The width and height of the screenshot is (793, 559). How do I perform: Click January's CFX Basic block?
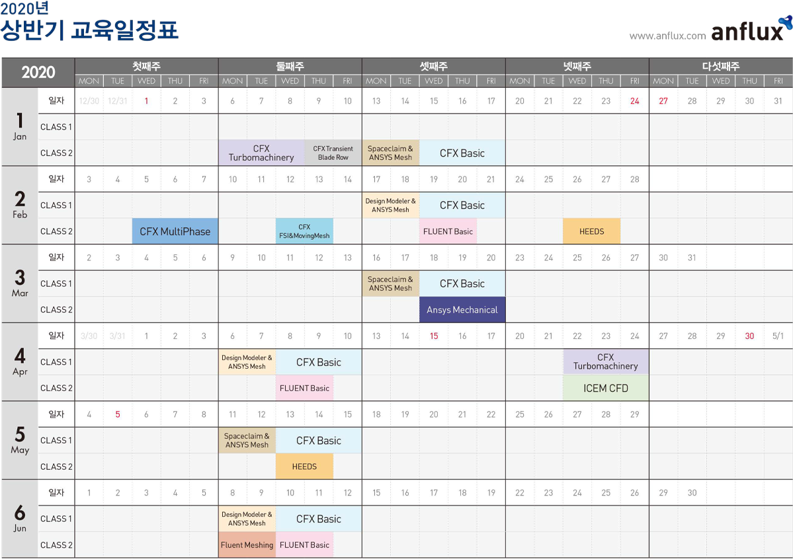pyautogui.click(x=462, y=153)
